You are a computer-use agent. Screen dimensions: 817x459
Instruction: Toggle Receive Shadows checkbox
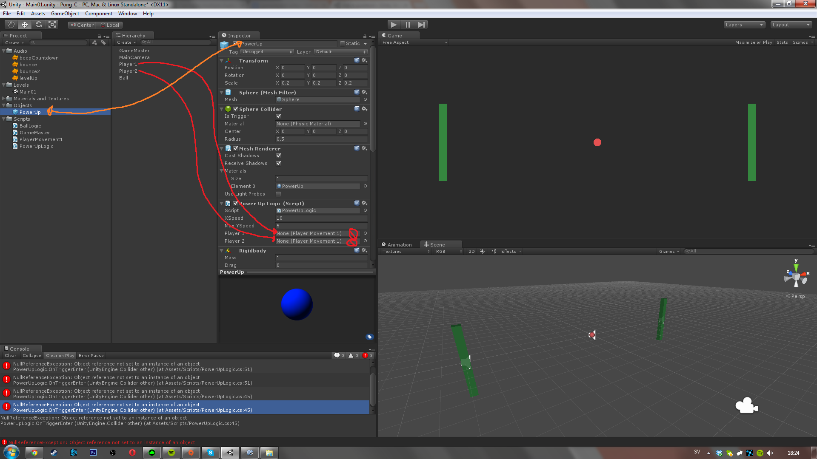pyautogui.click(x=278, y=163)
